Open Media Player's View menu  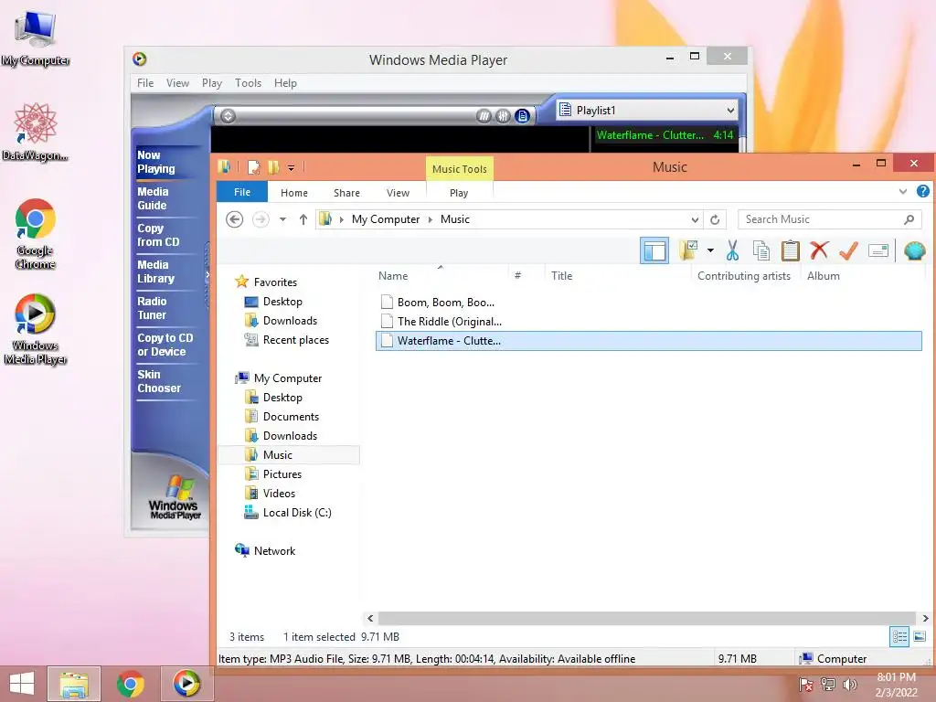click(x=177, y=83)
